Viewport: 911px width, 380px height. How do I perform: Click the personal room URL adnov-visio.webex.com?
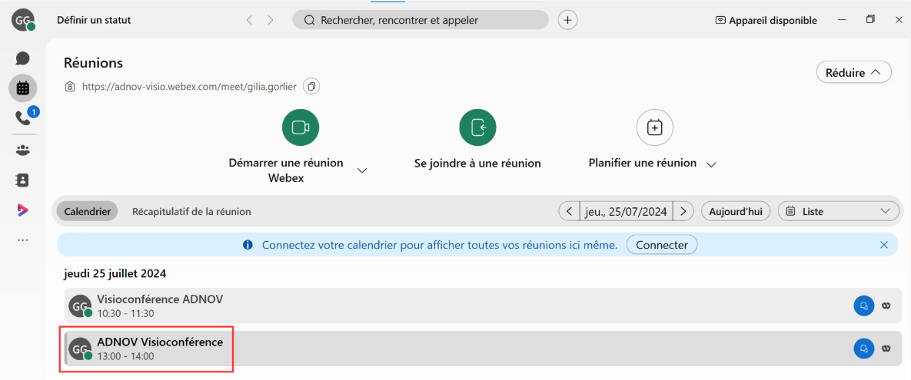[x=189, y=87]
